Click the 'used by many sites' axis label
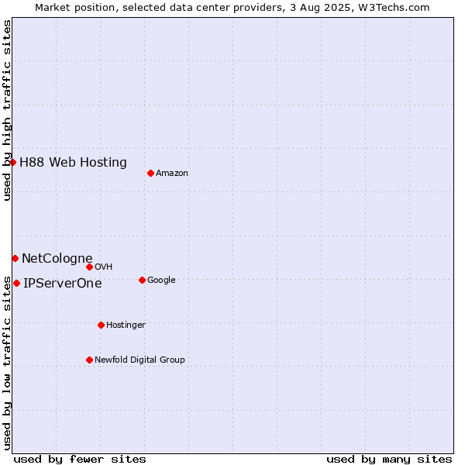This screenshot has height=465, width=465. pos(389,460)
